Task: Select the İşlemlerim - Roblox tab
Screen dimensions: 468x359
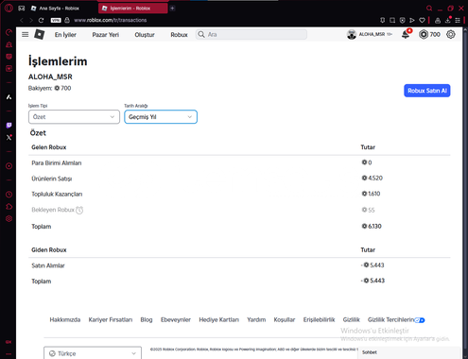Action: 132,9
